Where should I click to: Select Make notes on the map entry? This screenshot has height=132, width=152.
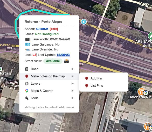point(49,76)
